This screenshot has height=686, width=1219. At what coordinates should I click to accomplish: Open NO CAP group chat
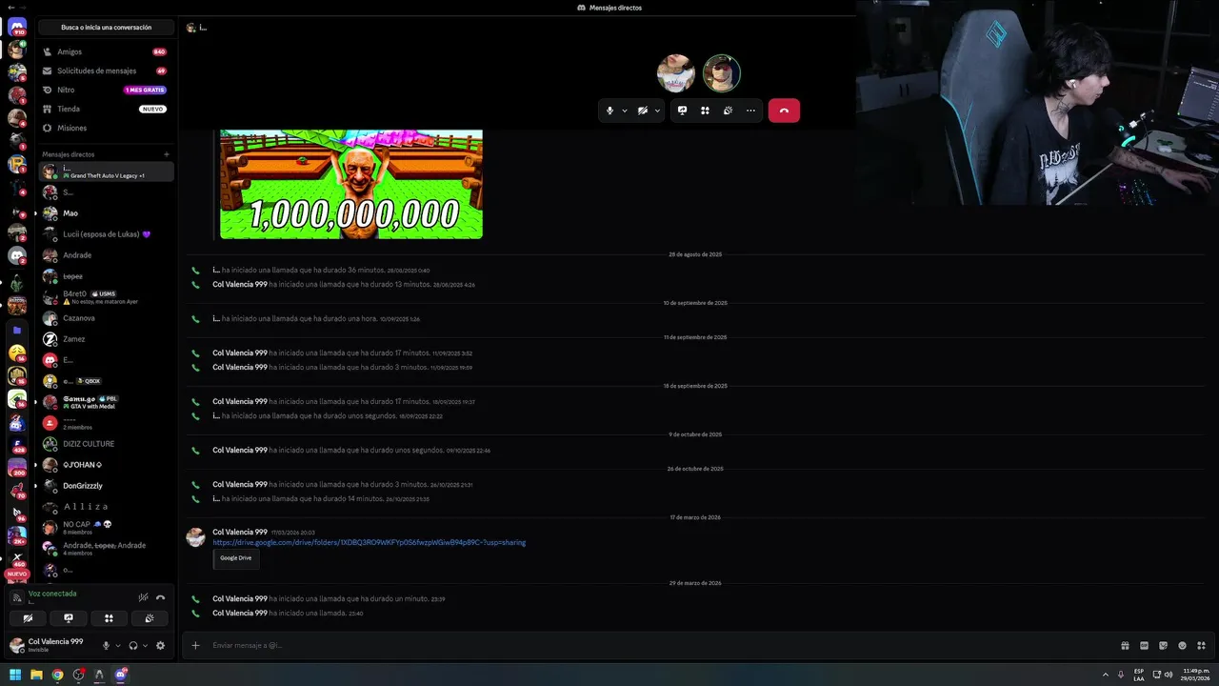tap(106, 527)
